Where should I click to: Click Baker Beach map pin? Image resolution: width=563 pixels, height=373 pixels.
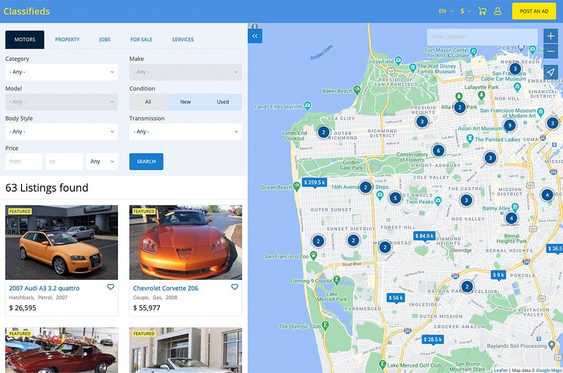tap(357, 90)
